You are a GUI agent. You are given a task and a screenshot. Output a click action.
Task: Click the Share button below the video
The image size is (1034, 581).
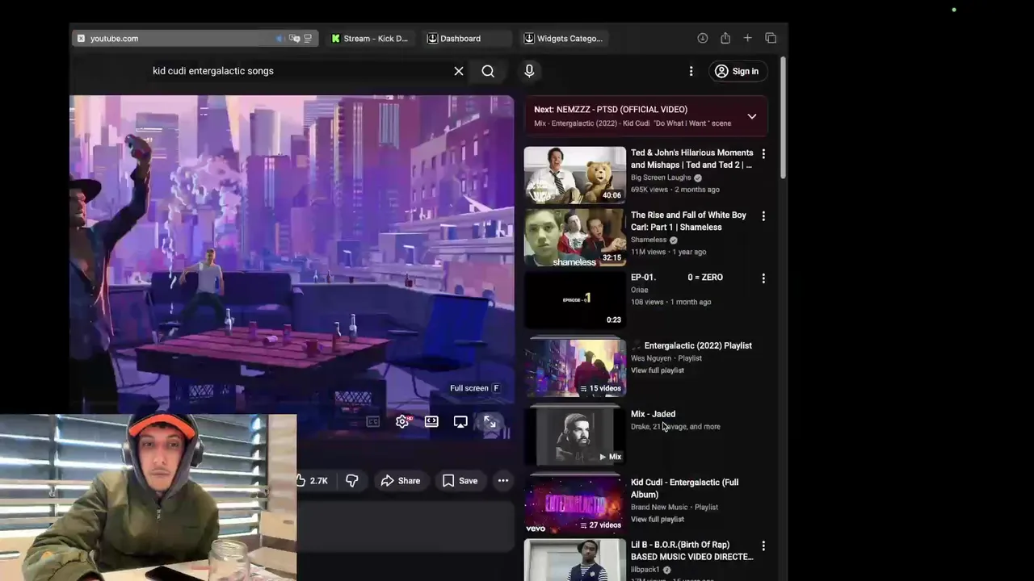pyautogui.click(x=401, y=481)
